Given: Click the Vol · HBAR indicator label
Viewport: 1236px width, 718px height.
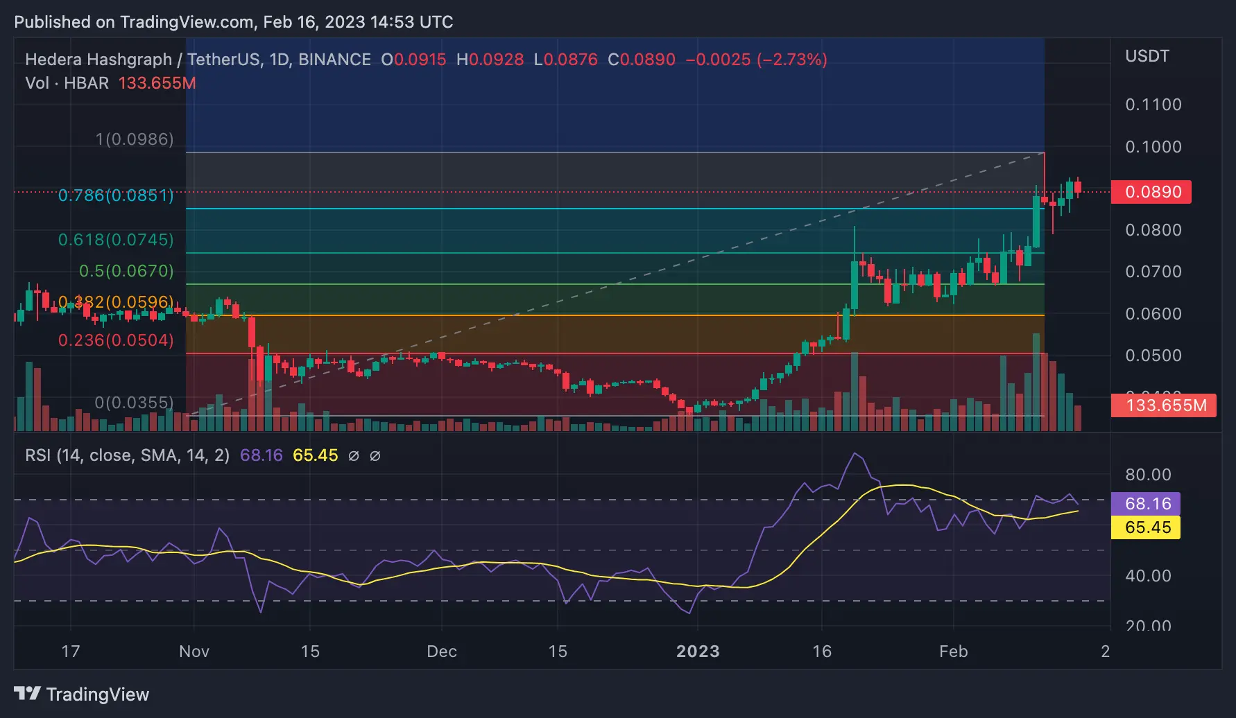Looking at the screenshot, I should [67, 83].
